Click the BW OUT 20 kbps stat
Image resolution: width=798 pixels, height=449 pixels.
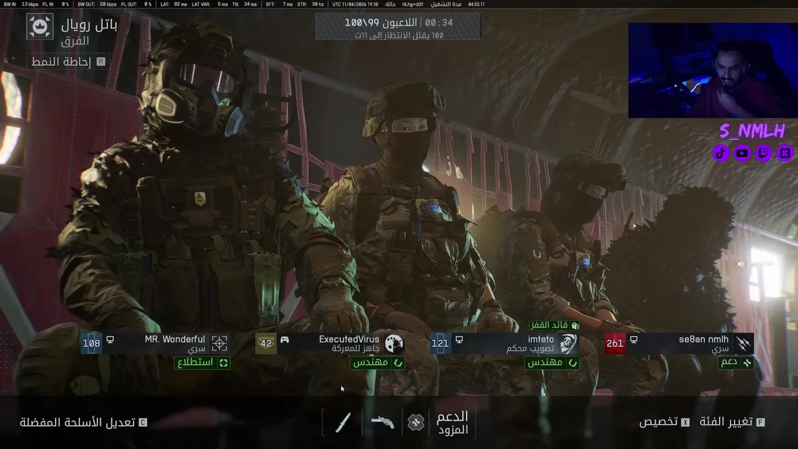[x=97, y=4]
